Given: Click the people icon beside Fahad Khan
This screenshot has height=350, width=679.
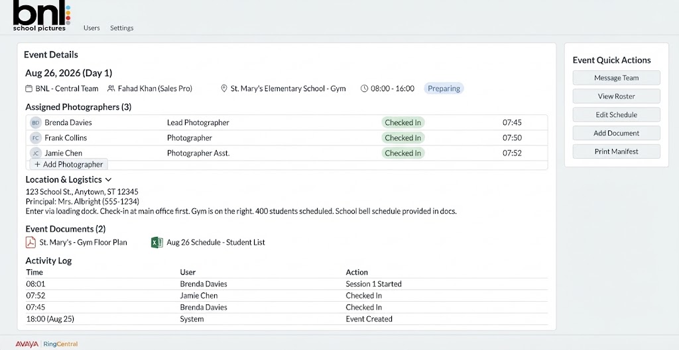Looking at the screenshot, I should pyautogui.click(x=111, y=89).
